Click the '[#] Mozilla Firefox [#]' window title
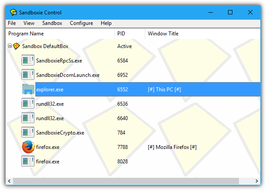This screenshot has width=266, height=190. coord(172,147)
